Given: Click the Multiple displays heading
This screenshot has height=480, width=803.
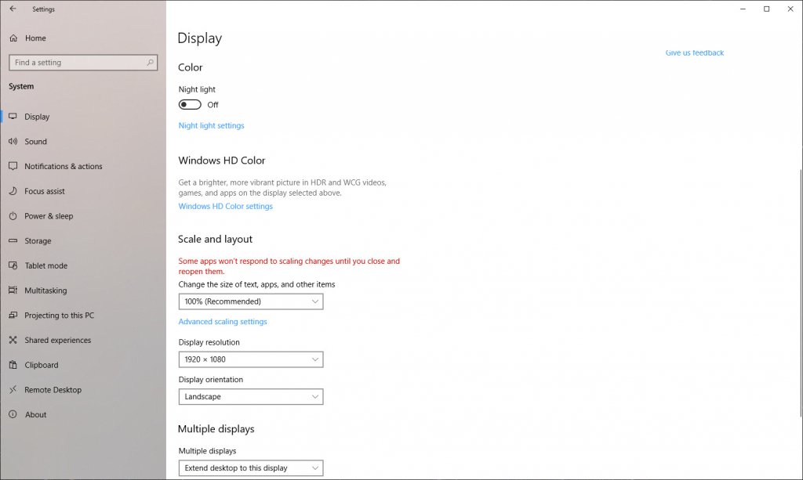Looking at the screenshot, I should tap(216, 428).
